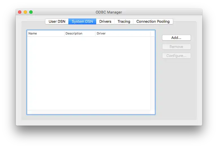Image resolution: width=218 pixels, height=148 pixels.
Task: Click the Description column header
Action: coord(80,33)
